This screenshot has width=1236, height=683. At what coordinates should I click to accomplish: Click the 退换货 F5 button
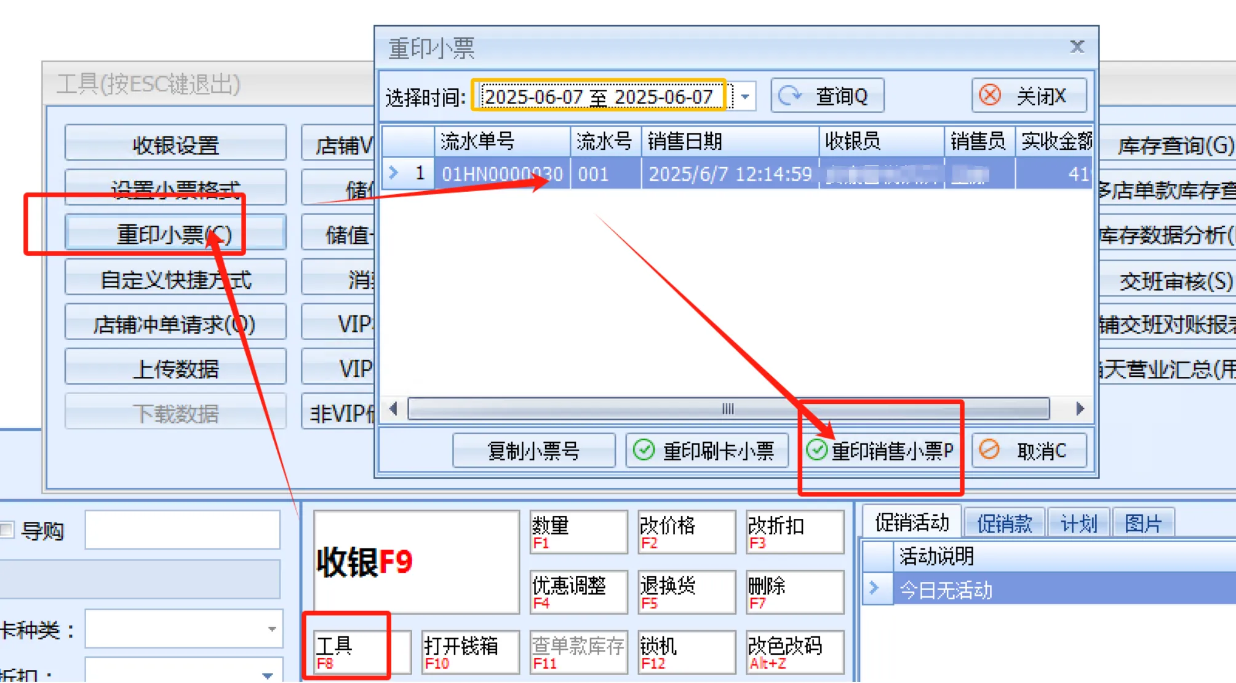[685, 591]
